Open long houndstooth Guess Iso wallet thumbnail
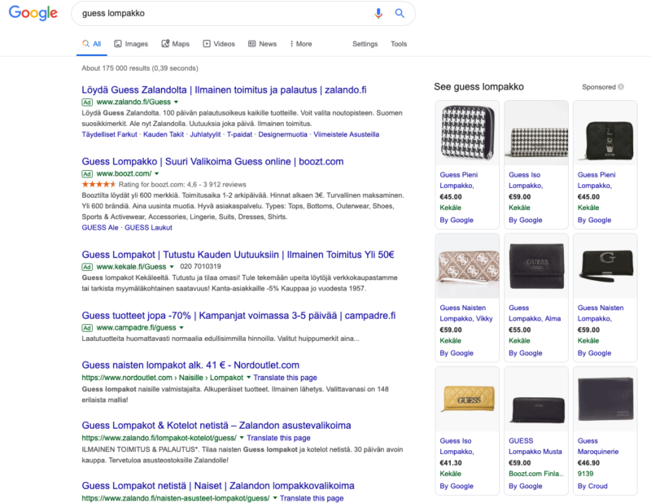The image size is (651, 503). [x=536, y=133]
